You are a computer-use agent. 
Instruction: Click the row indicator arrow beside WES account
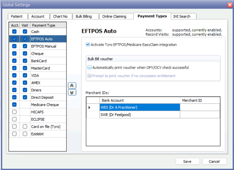point(89,107)
